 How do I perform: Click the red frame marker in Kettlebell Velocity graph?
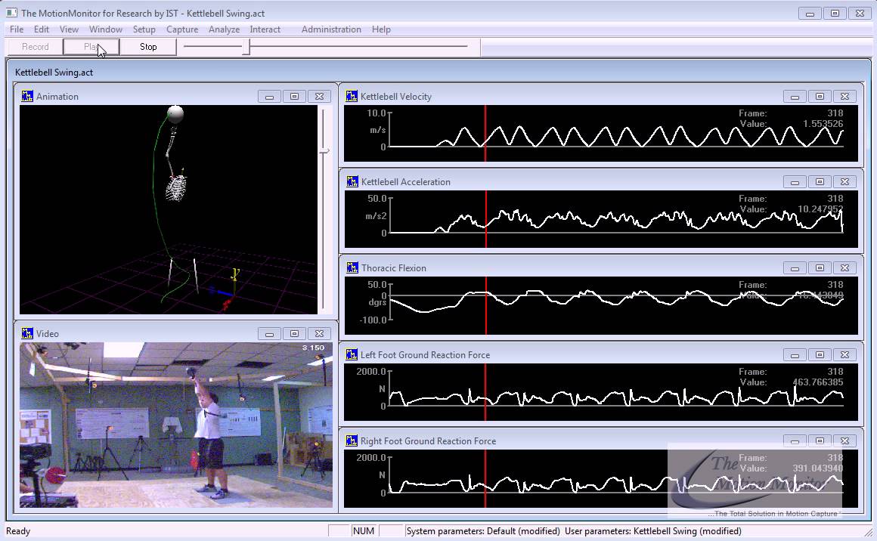click(x=485, y=134)
